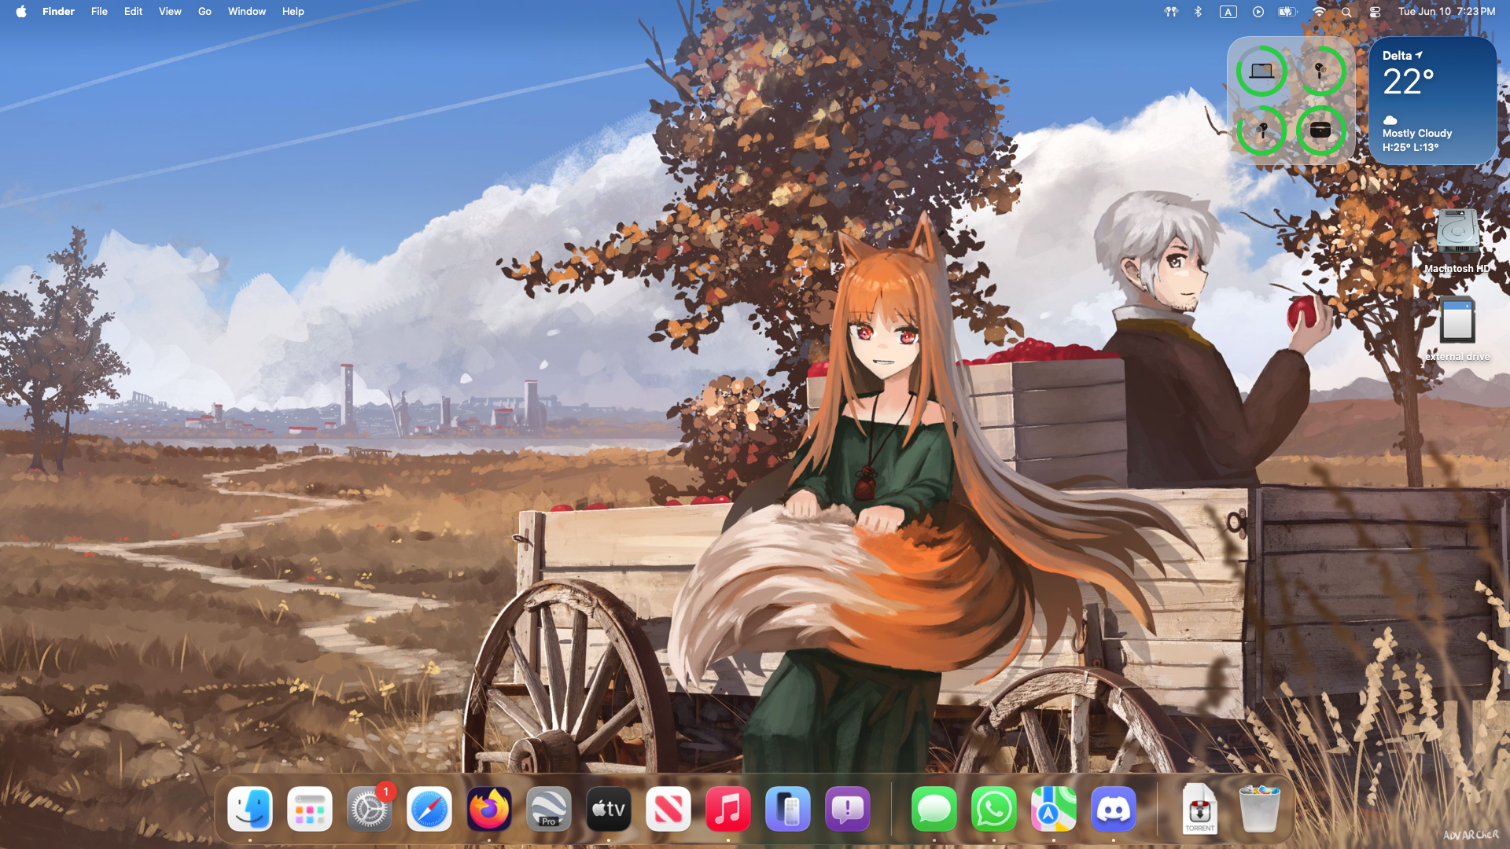Open the Trash in dock
1510x849 pixels.
[x=1259, y=809]
